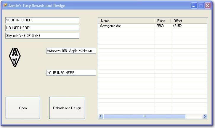Click the 'YOUR INFO HERE' field beside logo
The height and width of the screenshot is (128, 215).
(71, 73)
